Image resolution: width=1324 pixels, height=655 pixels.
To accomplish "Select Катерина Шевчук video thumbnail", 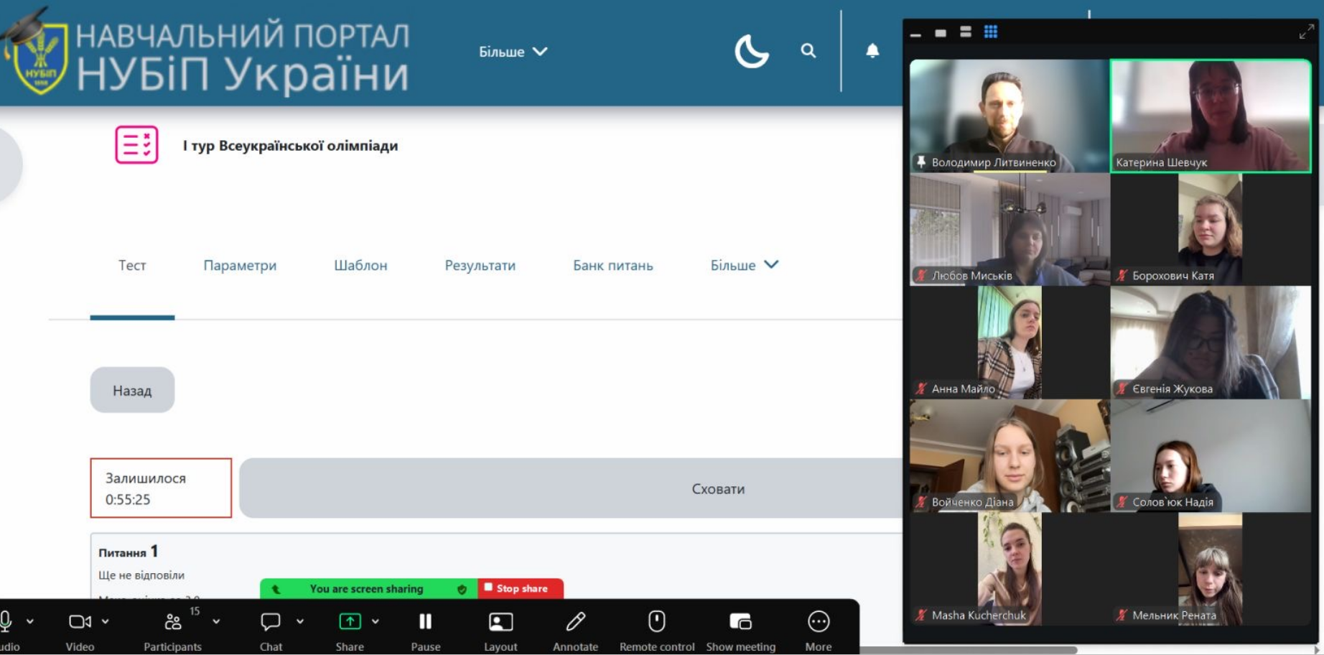I will pos(1211,116).
